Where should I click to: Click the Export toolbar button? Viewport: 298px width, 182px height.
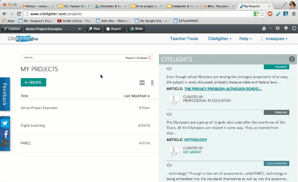pos(114,29)
